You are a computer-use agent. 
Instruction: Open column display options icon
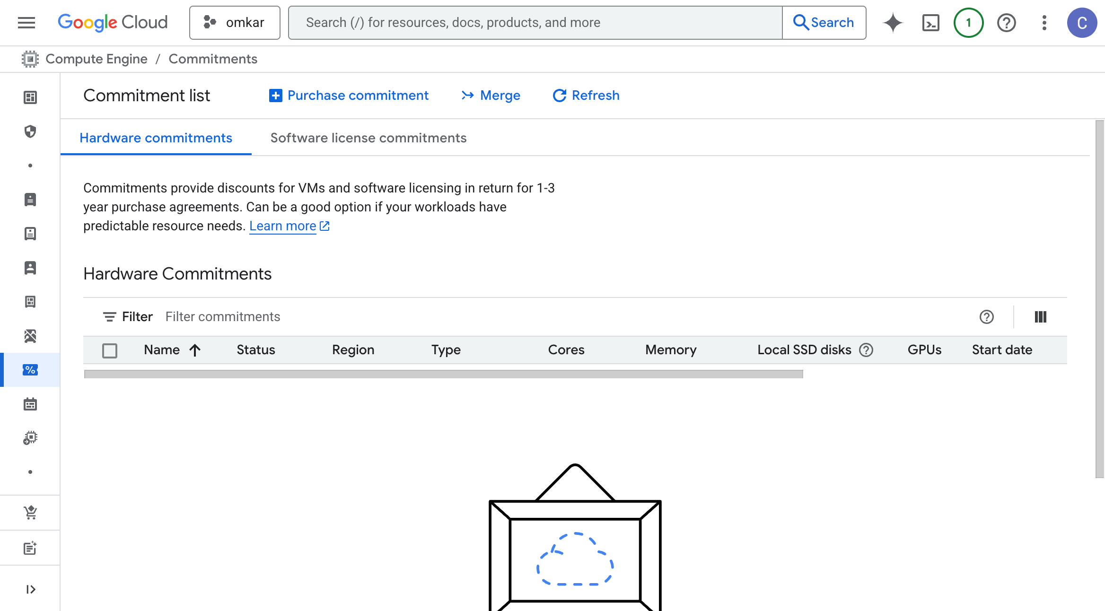pyautogui.click(x=1040, y=317)
